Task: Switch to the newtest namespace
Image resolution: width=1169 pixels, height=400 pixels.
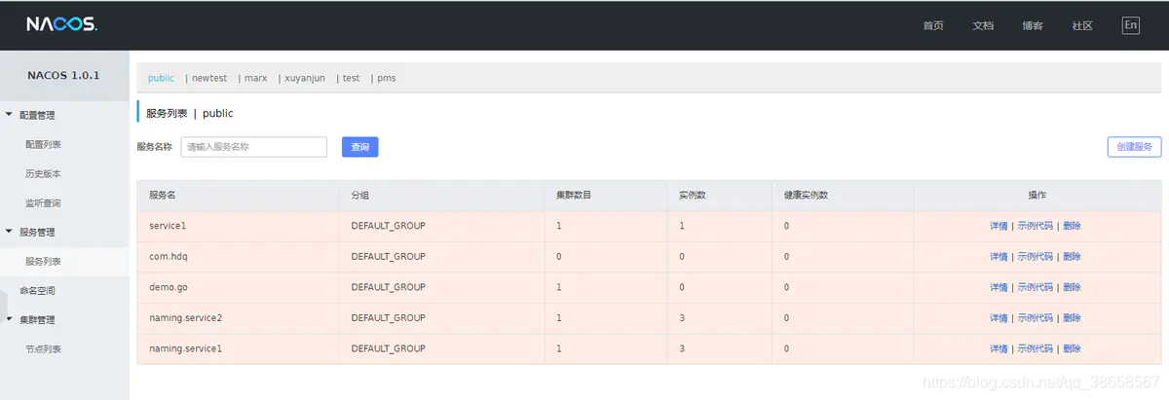Action: 209,78
